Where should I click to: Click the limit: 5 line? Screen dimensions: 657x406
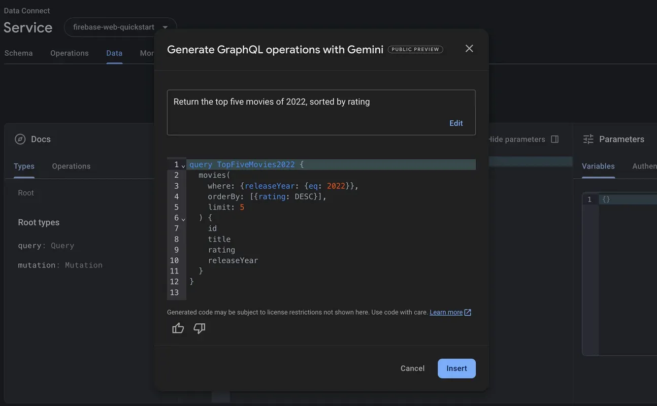[226, 207]
